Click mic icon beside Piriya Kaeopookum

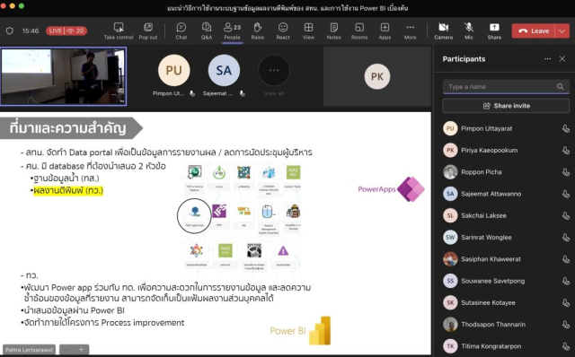coord(566,150)
